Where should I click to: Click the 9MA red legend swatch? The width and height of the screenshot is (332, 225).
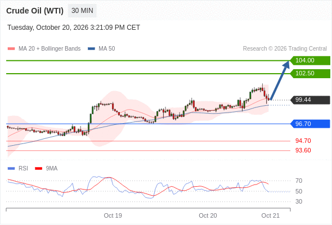pyautogui.click(x=38, y=169)
